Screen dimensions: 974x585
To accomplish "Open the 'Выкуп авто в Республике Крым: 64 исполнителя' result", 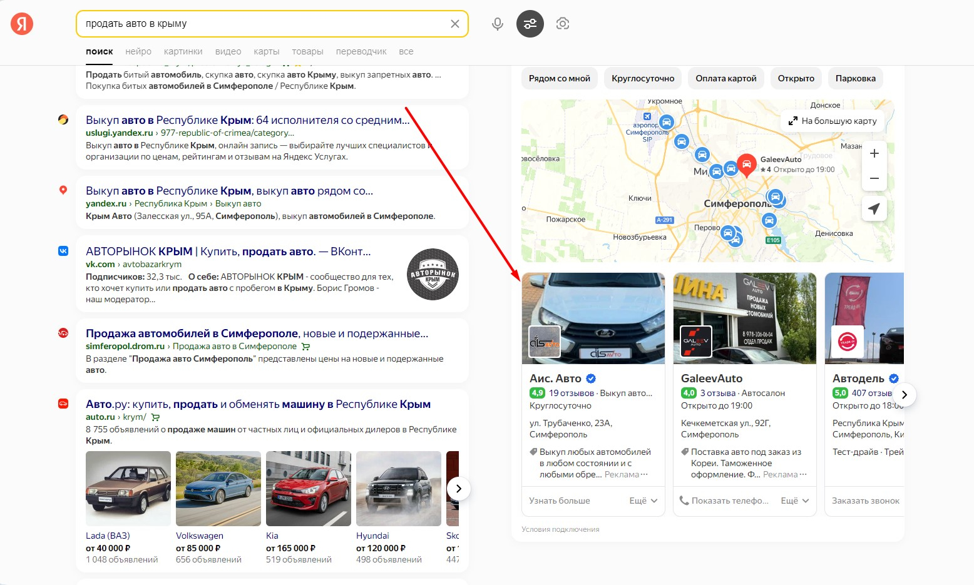I will (248, 120).
